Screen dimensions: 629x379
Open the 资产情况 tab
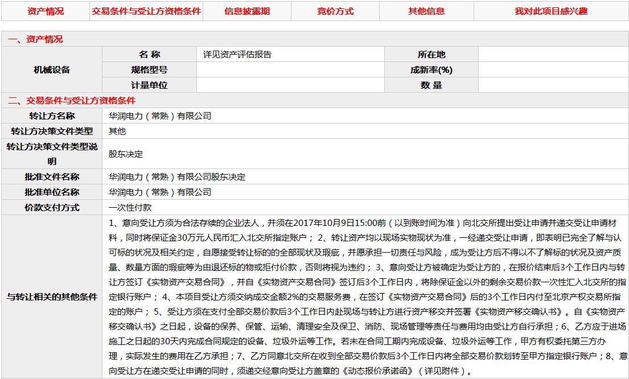(46, 11)
